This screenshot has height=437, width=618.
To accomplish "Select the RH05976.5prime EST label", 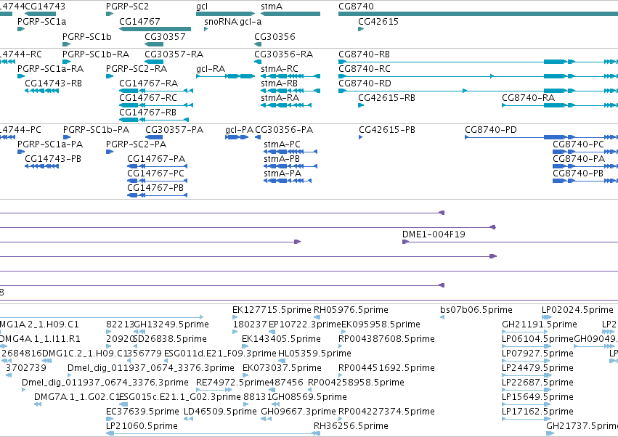I will (x=351, y=310).
